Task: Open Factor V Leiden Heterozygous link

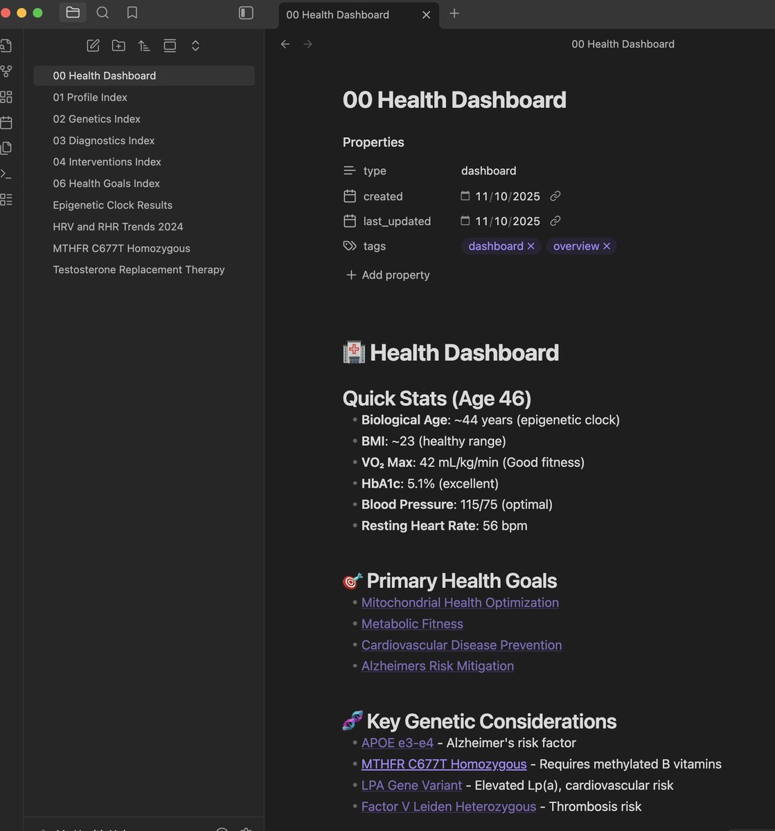Action: click(449, 806)
